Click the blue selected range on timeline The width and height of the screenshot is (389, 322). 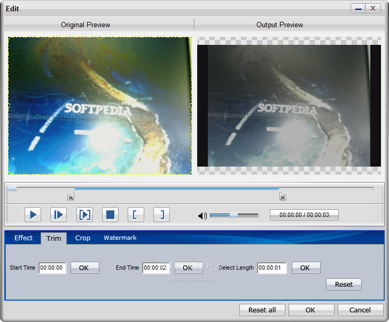(177, 189)
